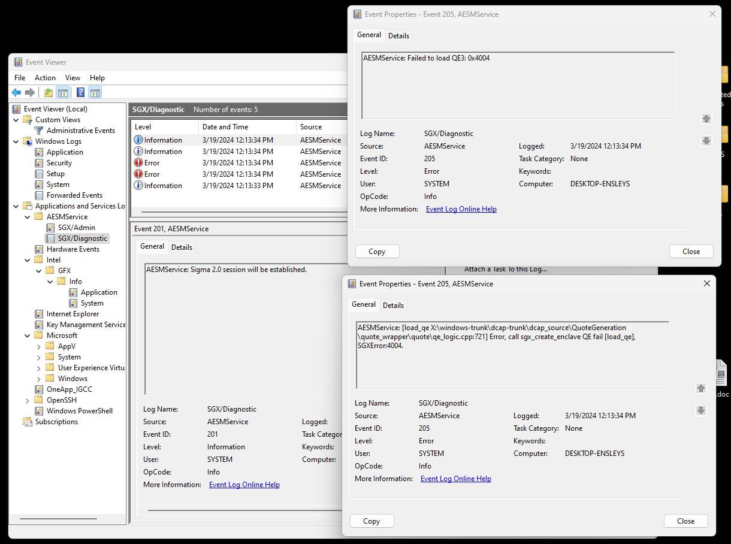The width and height of the screenshot is (731, 544).
Task: Select System under Windows Logs
Action: tap(58, 185)
